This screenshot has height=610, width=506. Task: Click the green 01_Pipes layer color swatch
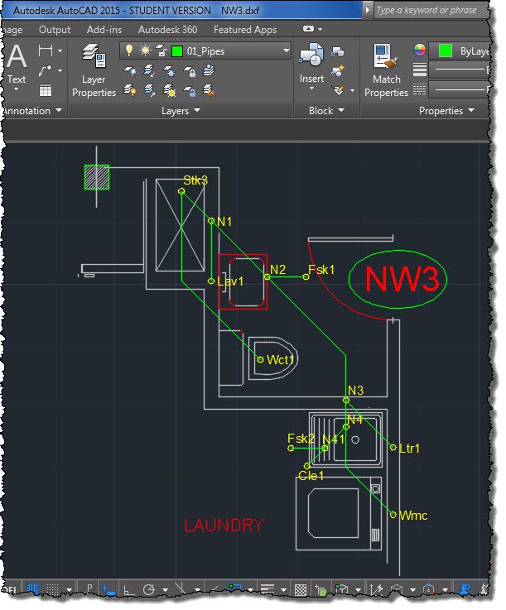[x=177, y=51]
